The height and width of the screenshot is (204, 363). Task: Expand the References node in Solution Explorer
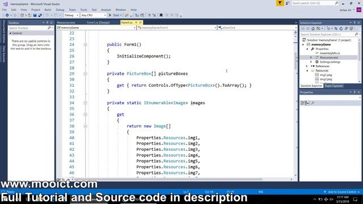(x=307, y=66)
